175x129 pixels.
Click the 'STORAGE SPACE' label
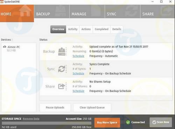[x=12, y=119]
